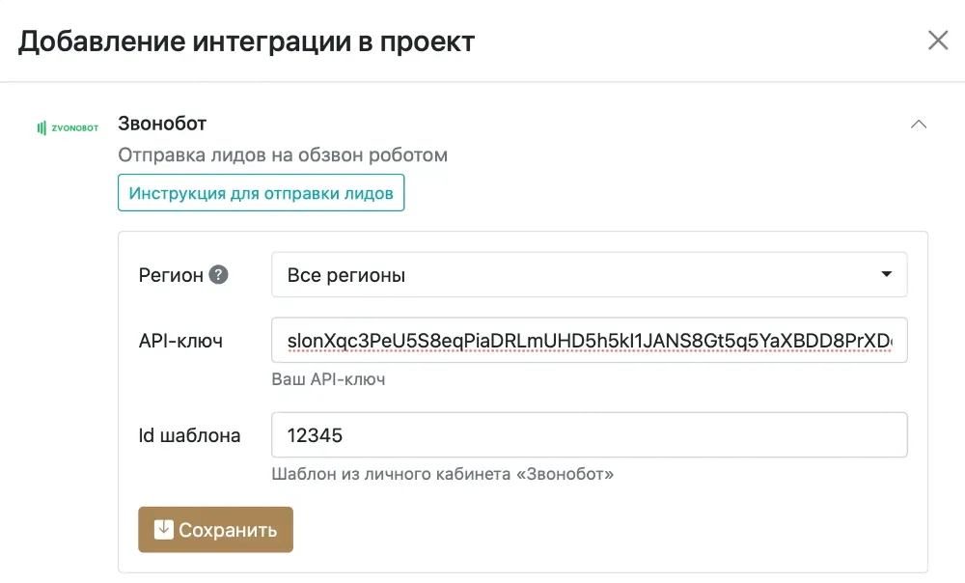Click the description Отправка лидов на обзвон роботом

[x=283, y=154]
